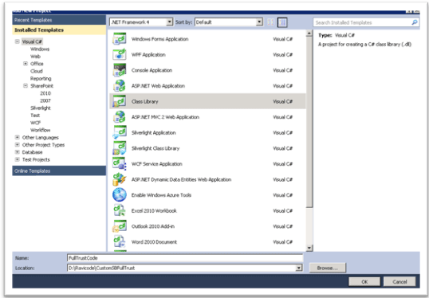Select SharePoint 2010 tree item

coord(45,93)
